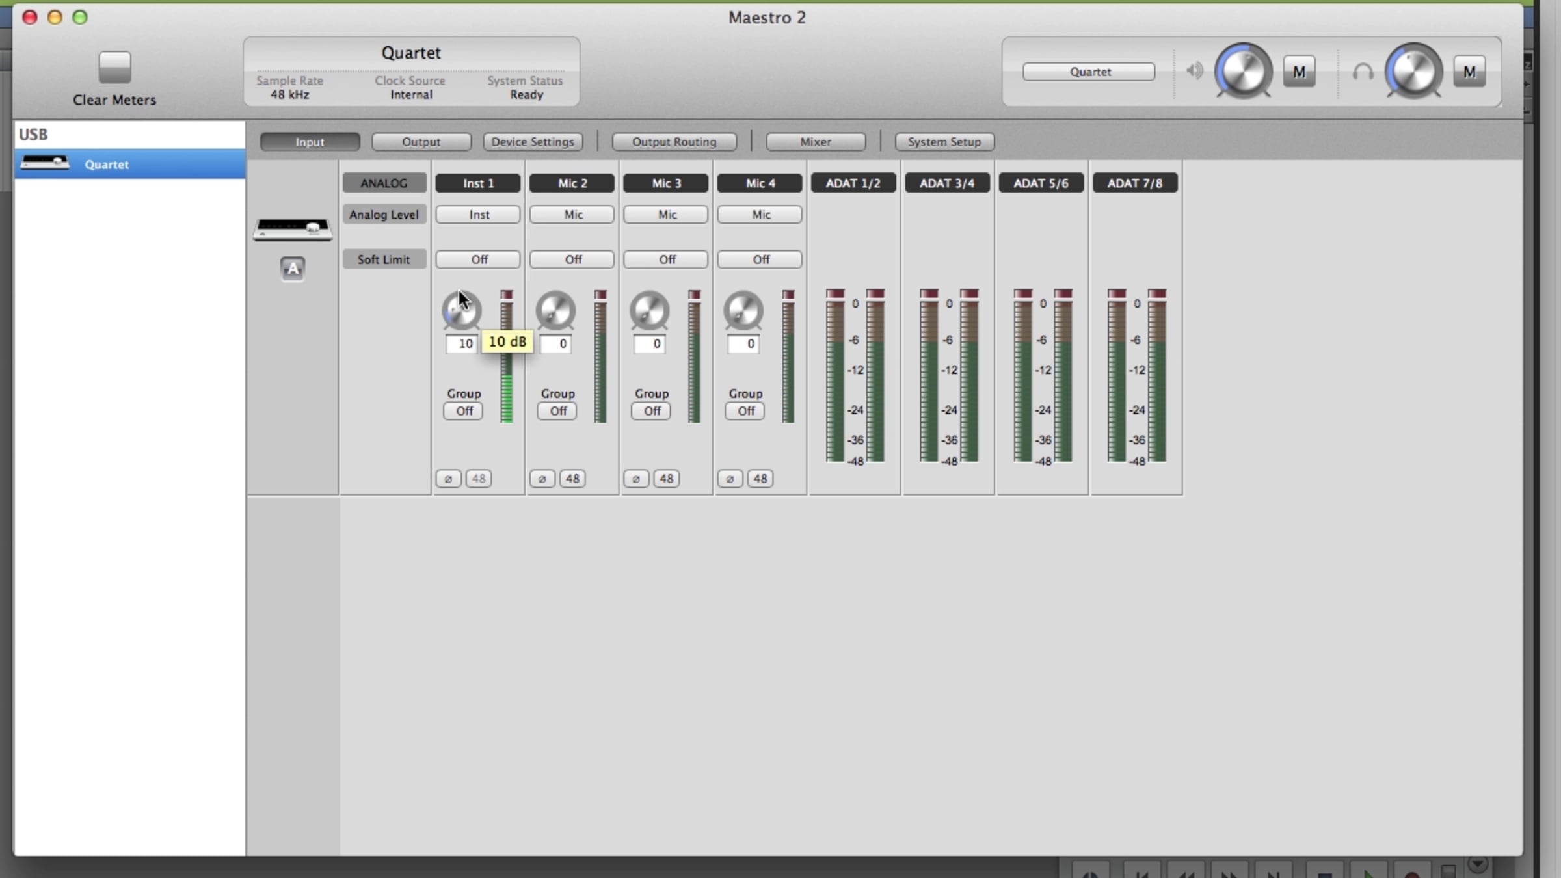The height and width of the screenshot is (878, 1561).
Task: Click the Mic 4 gain value field
Action: 743,343
